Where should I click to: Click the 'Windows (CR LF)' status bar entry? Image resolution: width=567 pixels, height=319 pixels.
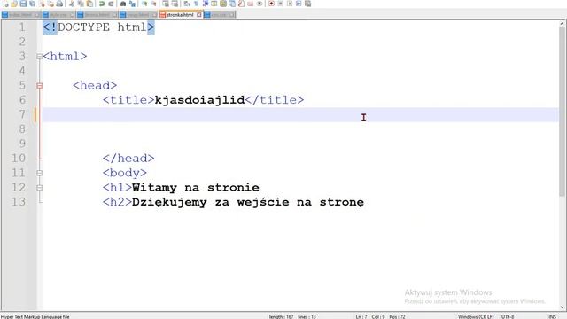476,316
